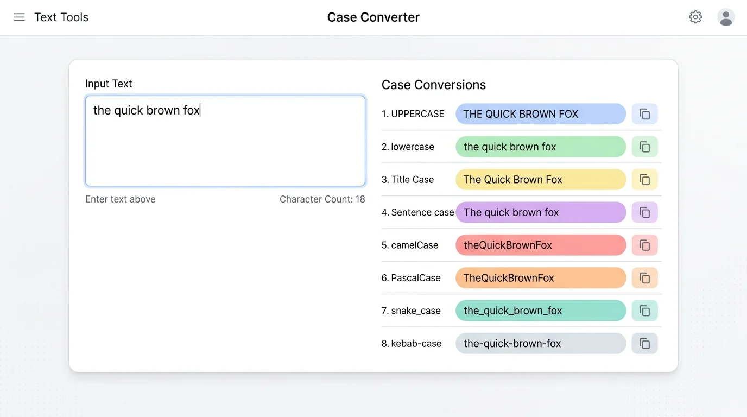Copy the PascalCase conversion result
This screenshot has height=417, width=747.
(x=644, y=278)
